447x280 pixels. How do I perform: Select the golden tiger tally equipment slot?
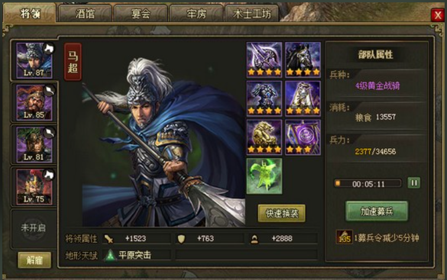264,137
